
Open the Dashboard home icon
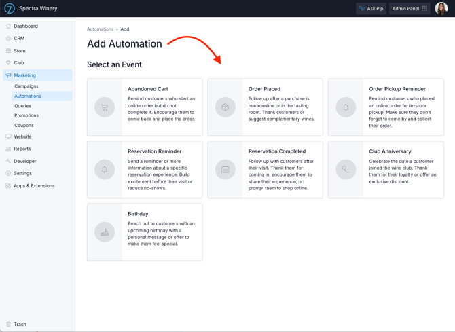pyautogui.click(x=8, y=26)
